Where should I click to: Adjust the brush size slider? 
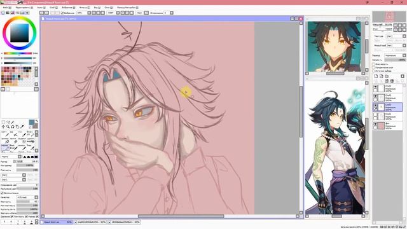coord(27,161)
